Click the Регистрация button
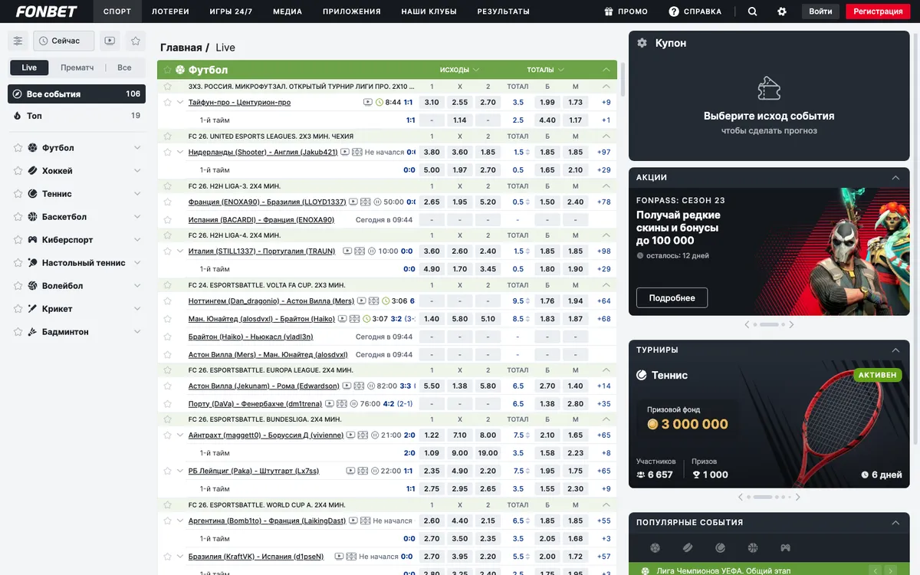The image size is (920, 575). tap(878, 11)
